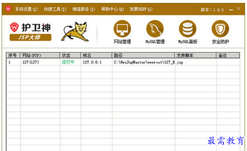Sort by the 域名 column header

[x=96, y=55]
